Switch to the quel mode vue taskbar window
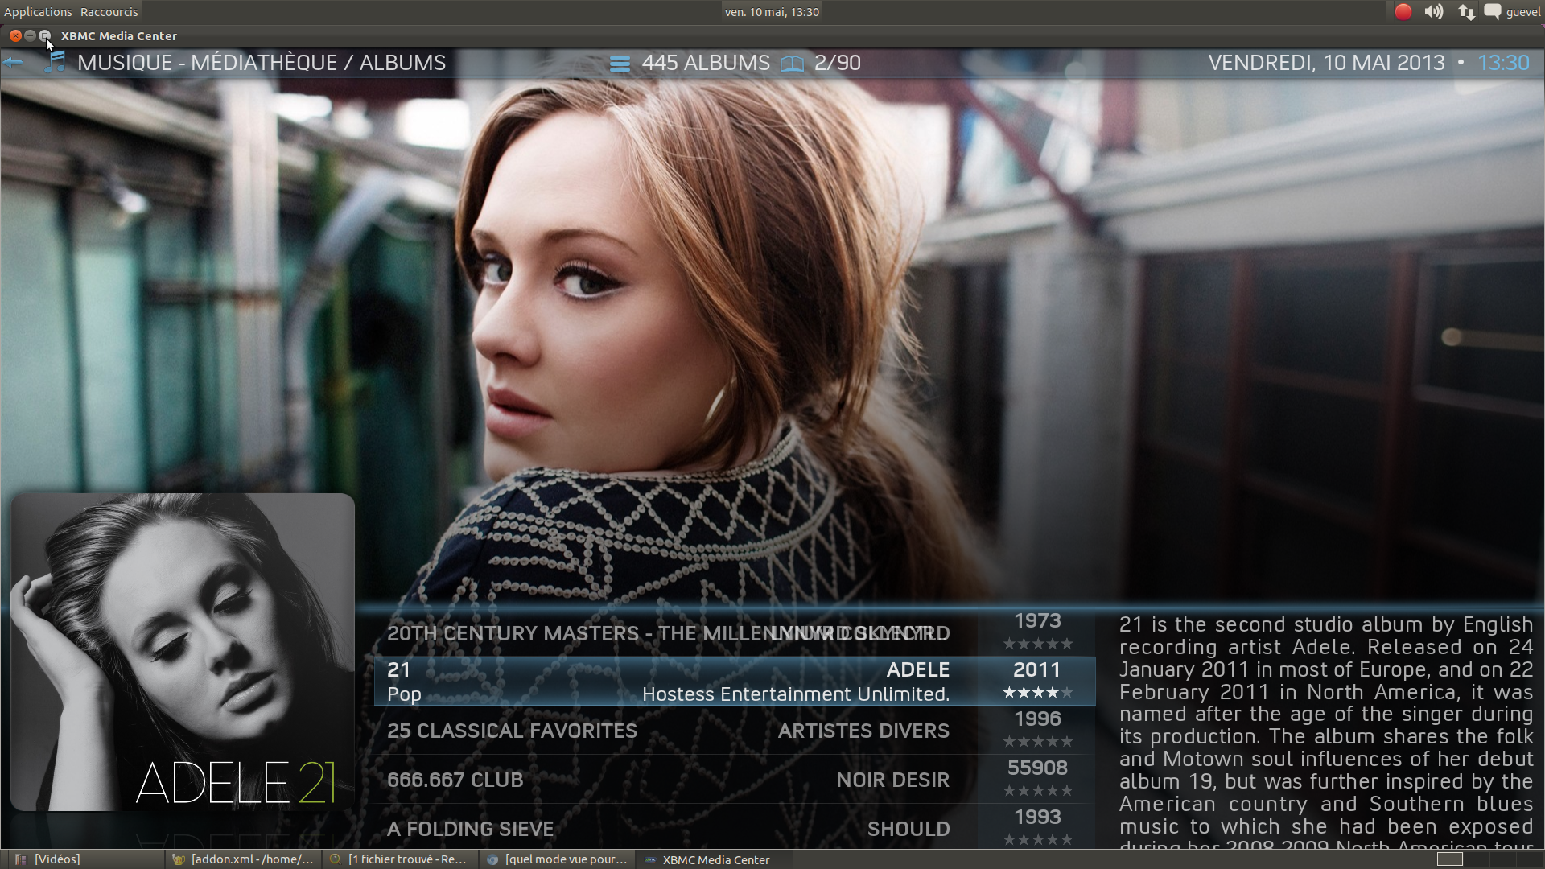The height and width of the screenshot is (869, 1545). [558, 859]
